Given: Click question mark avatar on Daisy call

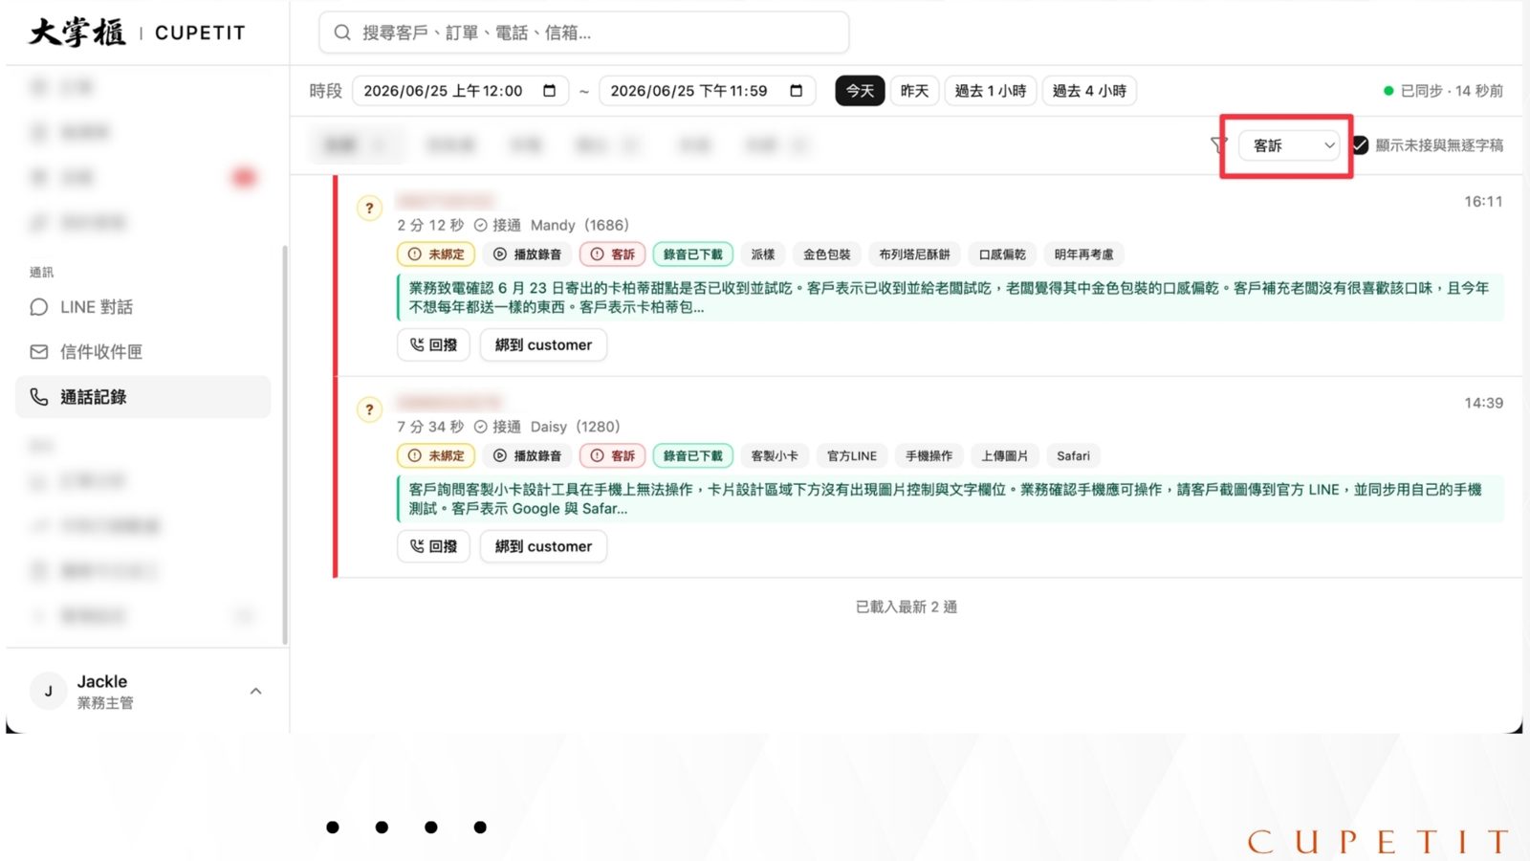Looking at the screenshot, I should [369, 409].
